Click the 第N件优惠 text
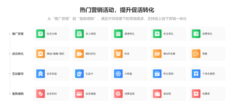Viewport: 227px width, 108px height. point(169,54)
